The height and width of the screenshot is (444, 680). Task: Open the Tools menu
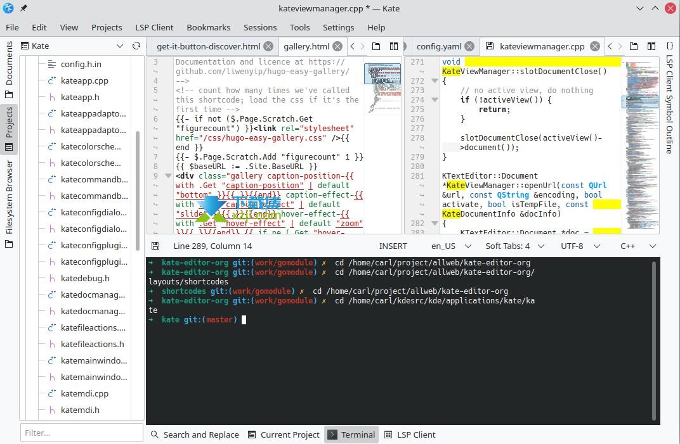299,27
